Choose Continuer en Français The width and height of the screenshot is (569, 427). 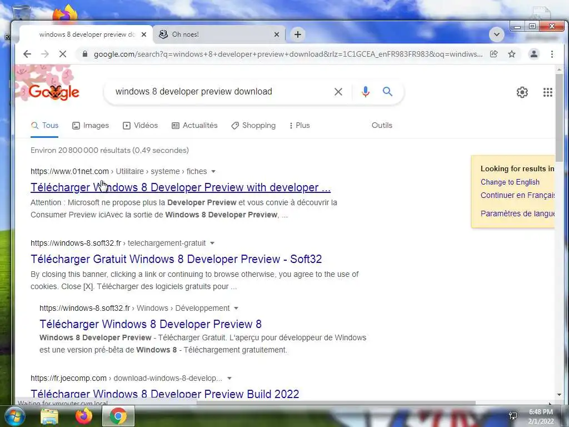(x=517, y=195)
